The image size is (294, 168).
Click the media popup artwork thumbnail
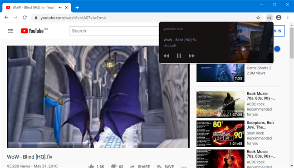(x=251, y=42)
